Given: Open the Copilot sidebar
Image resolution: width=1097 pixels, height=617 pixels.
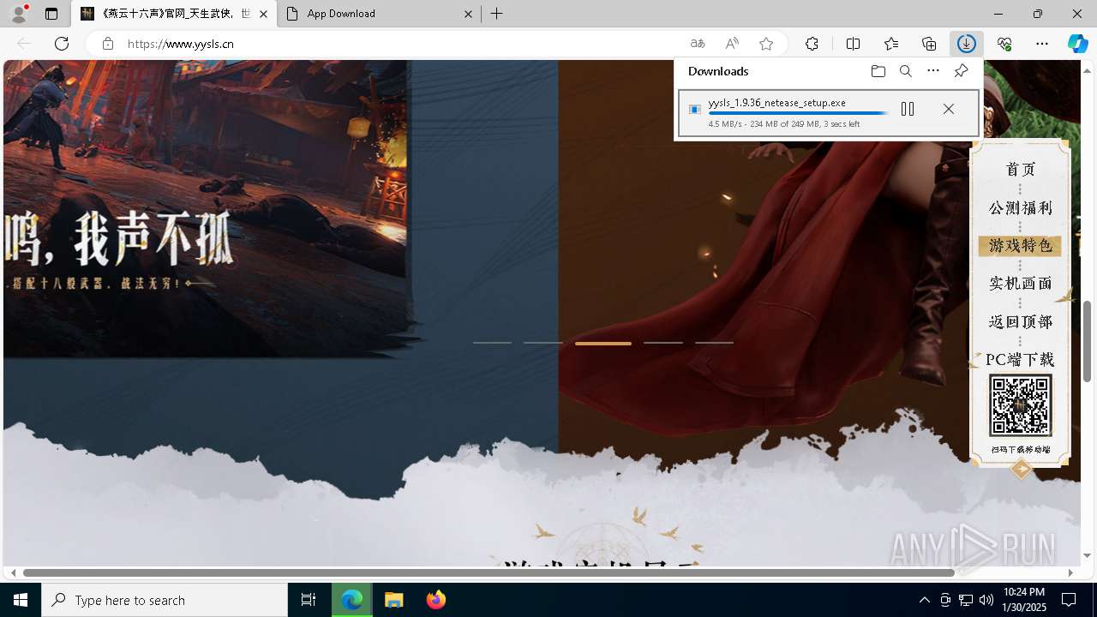Looking at the screenshot, I should point(1077,44).
